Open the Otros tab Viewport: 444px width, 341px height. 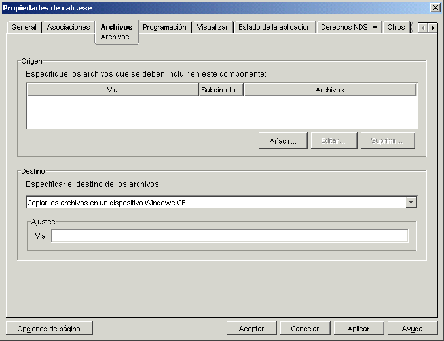(x=396, y=27)
